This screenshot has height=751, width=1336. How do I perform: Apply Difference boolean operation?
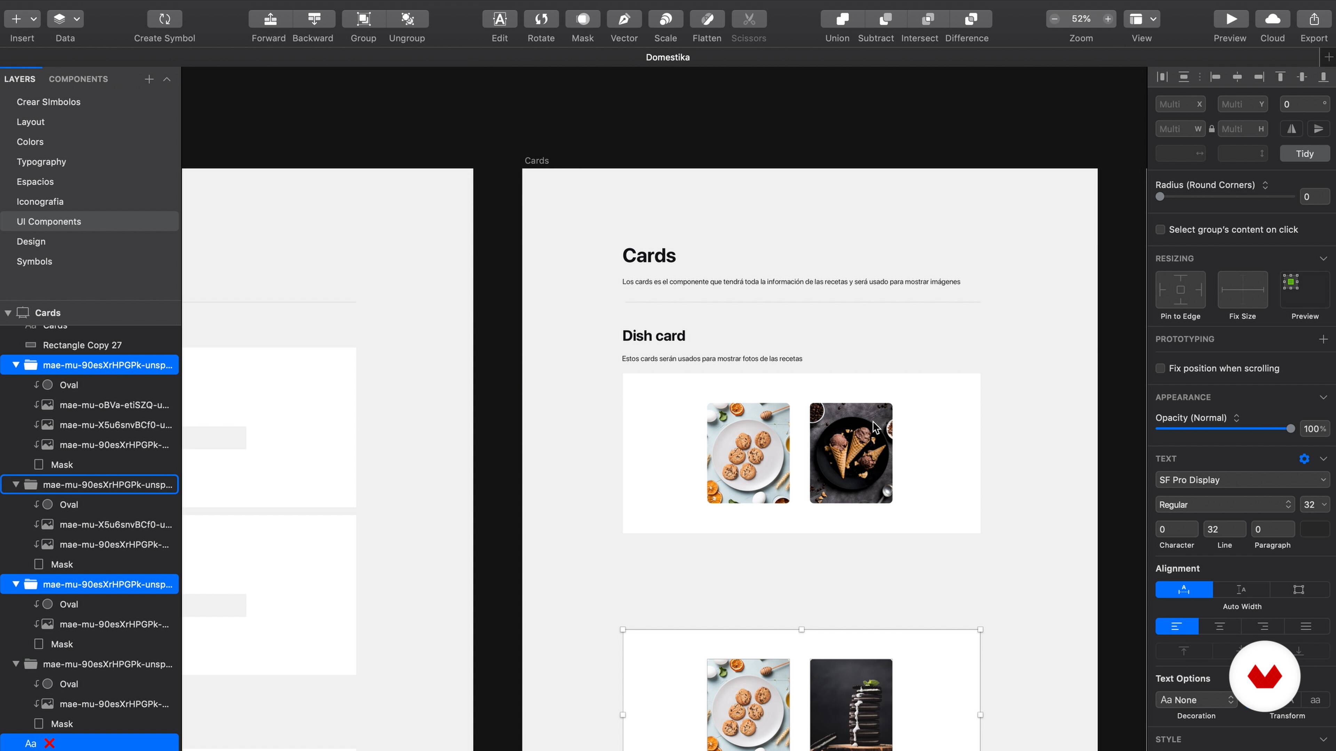pyautogui.click(x=971, y=19)
